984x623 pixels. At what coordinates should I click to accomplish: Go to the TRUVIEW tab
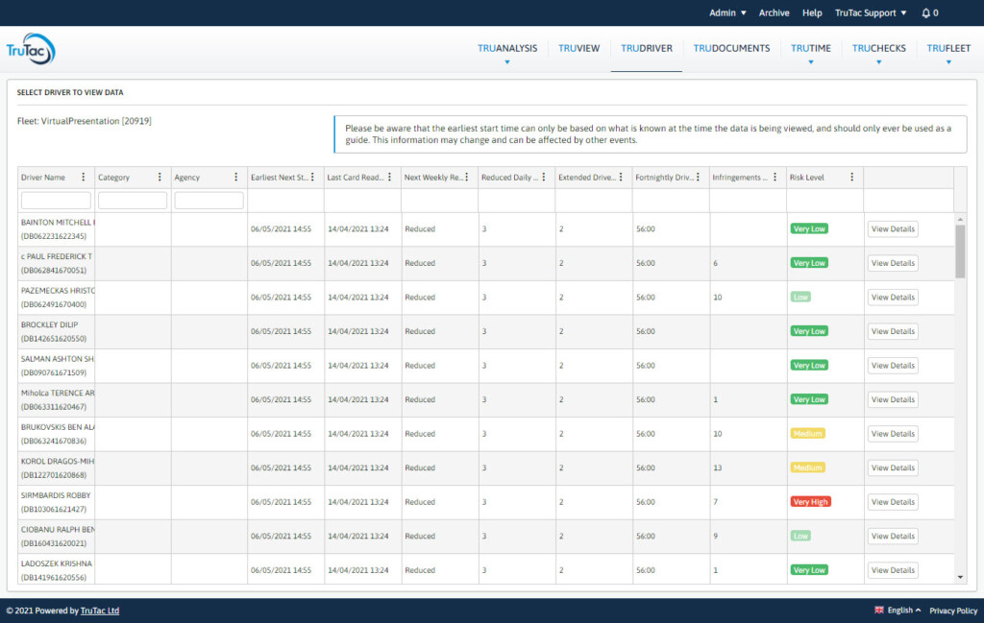coord(578,48)
